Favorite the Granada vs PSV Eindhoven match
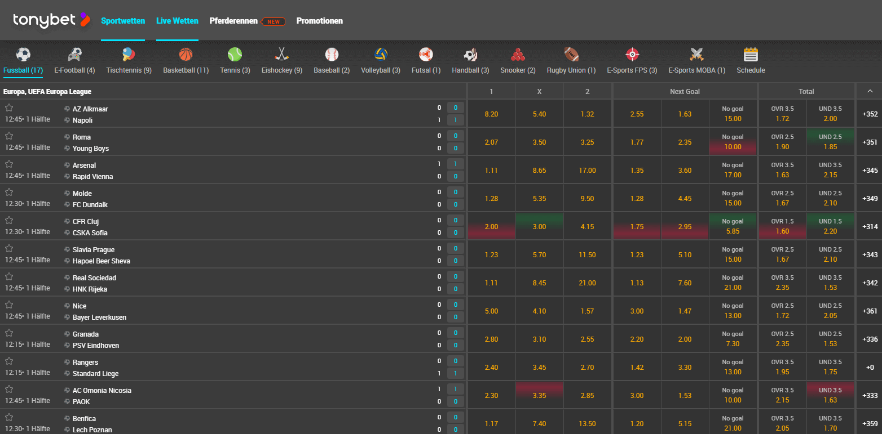 (x=9, y=333)
